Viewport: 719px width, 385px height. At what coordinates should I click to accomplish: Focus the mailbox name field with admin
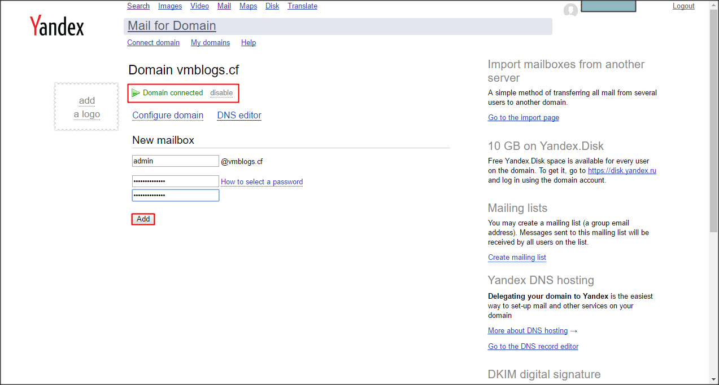[x=175, y=161]
